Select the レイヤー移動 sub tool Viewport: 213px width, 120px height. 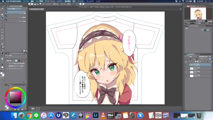coord(15,13)
